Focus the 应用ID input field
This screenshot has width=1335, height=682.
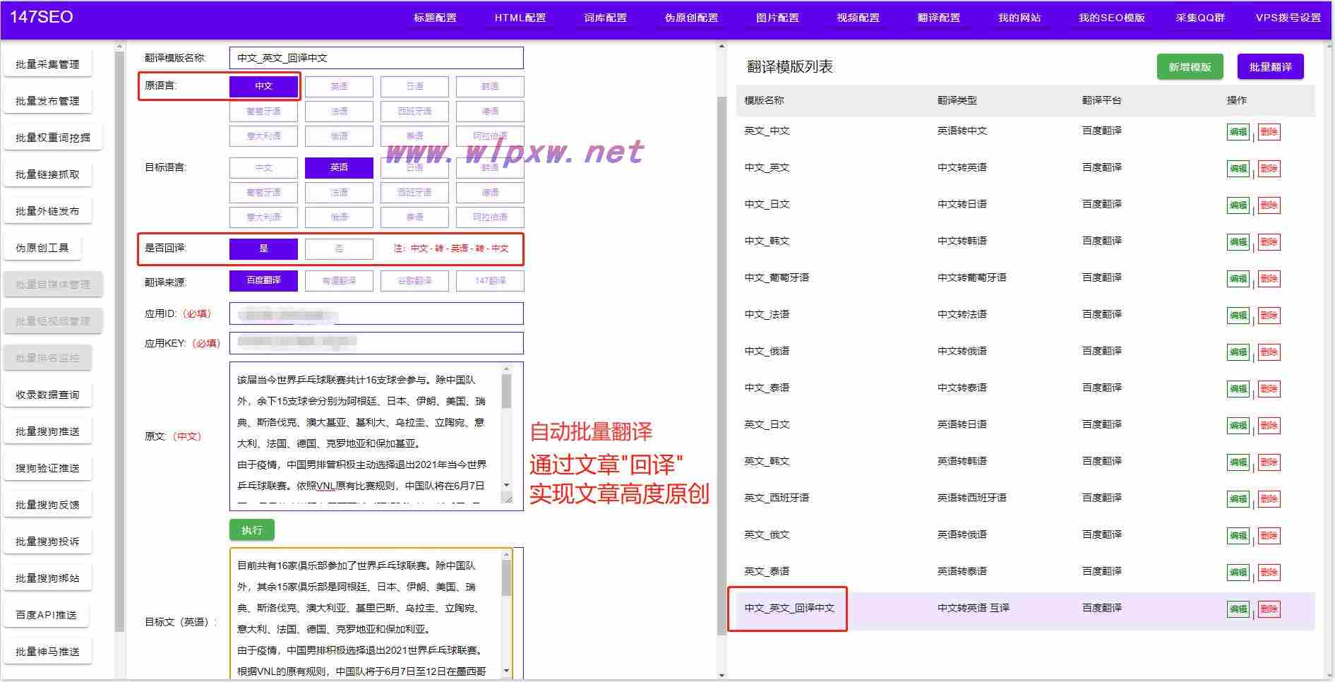(x=376, y=313)
